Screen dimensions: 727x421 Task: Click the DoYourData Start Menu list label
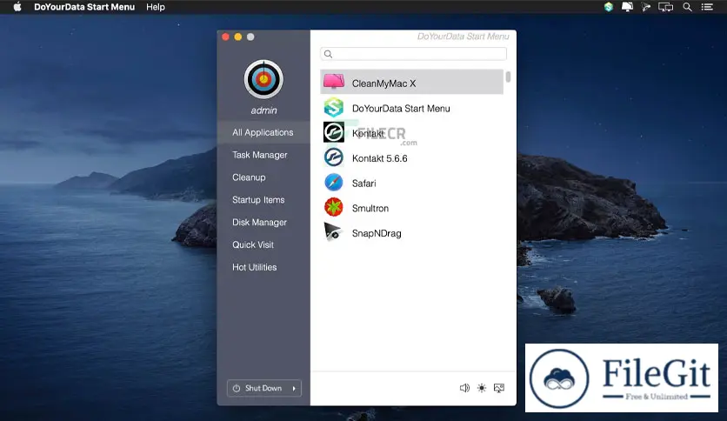[x=401, y=109]
